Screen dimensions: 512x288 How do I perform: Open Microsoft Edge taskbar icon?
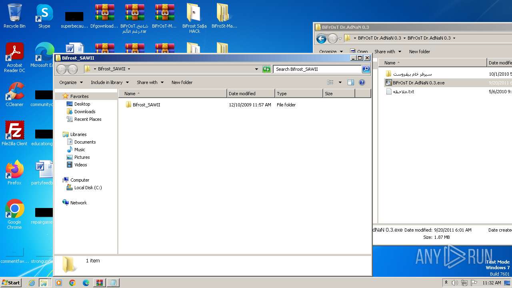(x=86, y=283)
